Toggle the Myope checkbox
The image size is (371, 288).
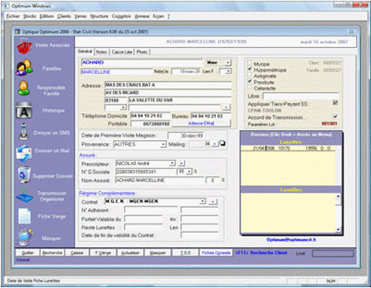point(249,63)
